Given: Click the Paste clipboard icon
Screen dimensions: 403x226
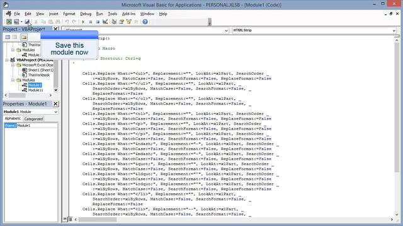Looking at the screenshot, I should [50, 22].
